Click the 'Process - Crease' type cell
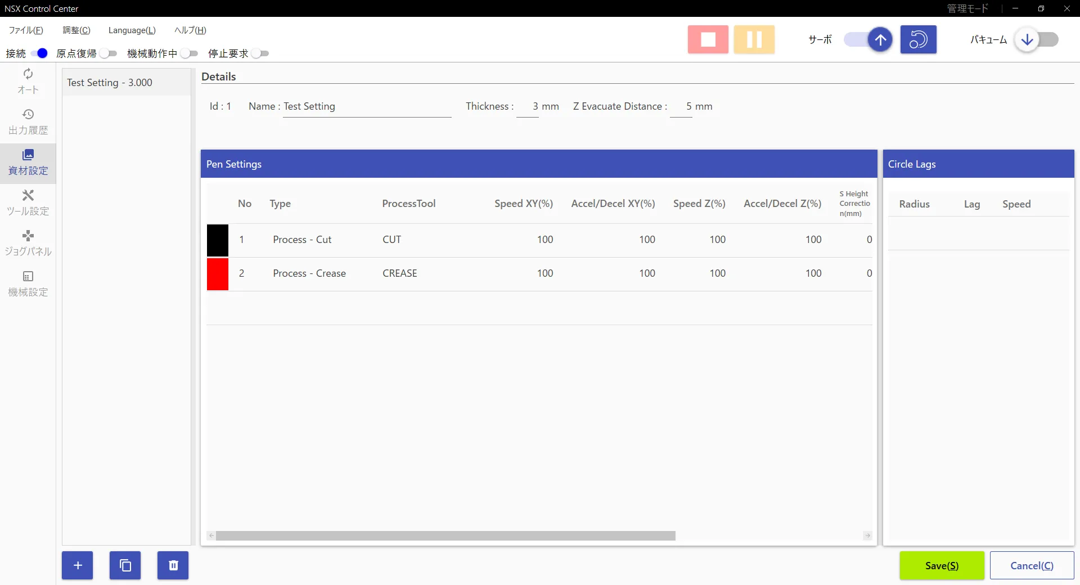 coord(309,273)
